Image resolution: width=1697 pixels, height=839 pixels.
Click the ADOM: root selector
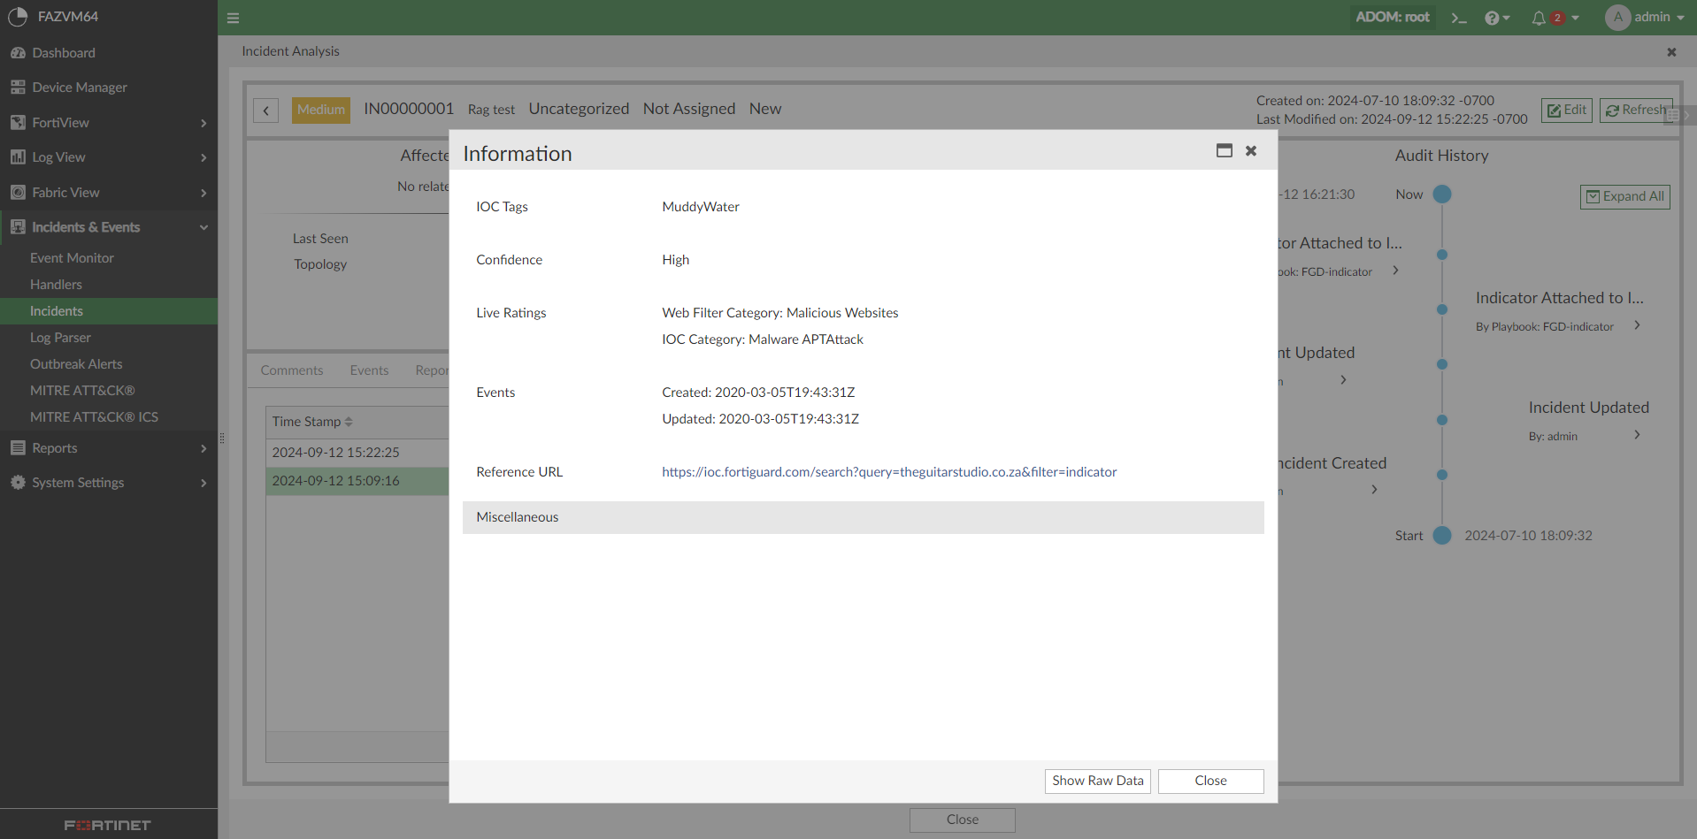coord(1393,18)
